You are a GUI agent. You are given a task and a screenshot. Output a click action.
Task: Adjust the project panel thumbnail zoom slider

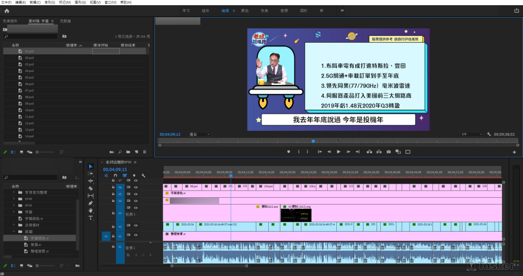click(x=37, y=152)
